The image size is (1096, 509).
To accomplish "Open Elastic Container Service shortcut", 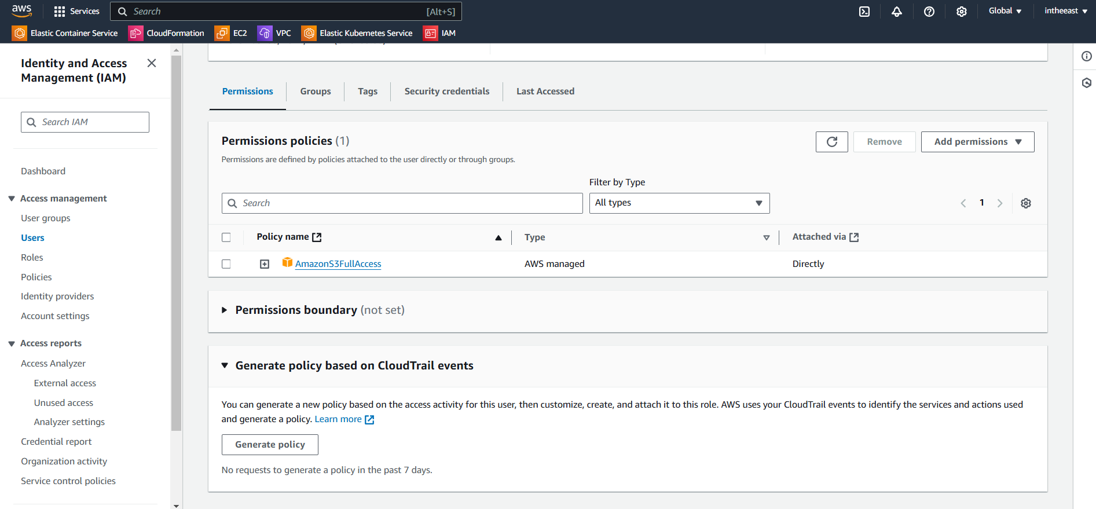I will tap(65, 33).
